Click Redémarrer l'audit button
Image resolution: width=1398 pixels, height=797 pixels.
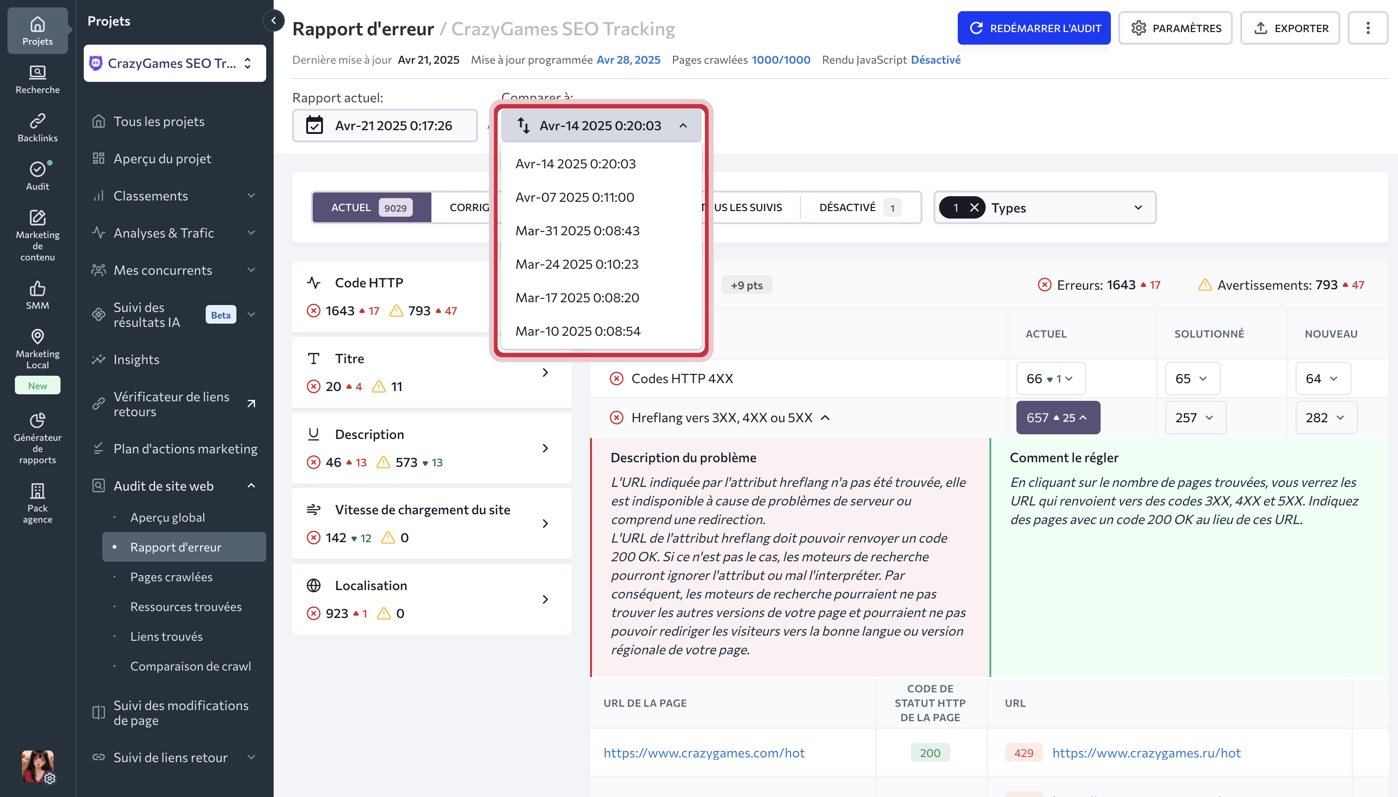1034,28
